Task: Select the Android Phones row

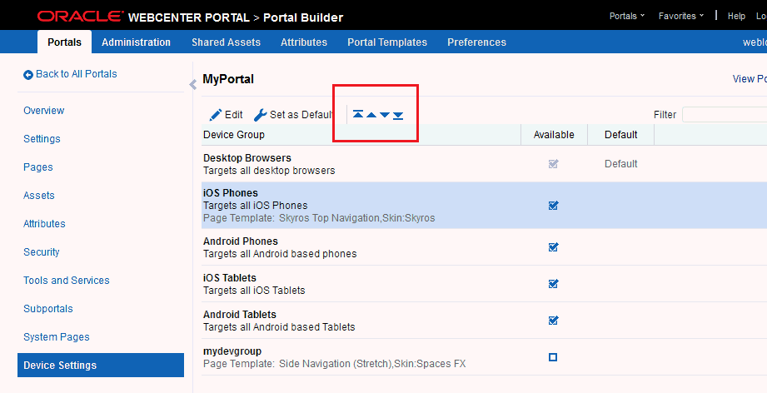Action: [x=484, y=247]
